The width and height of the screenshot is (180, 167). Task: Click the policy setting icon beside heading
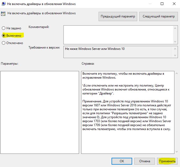coord(3,14)
